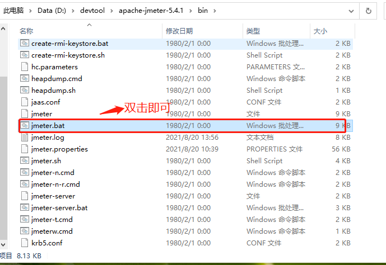Viewport: 386px width, 265px height.
Task: Go to 此电脑 in the address bar
Action: 13,11
